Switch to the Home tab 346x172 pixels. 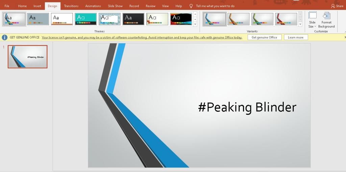click(22, 6)
